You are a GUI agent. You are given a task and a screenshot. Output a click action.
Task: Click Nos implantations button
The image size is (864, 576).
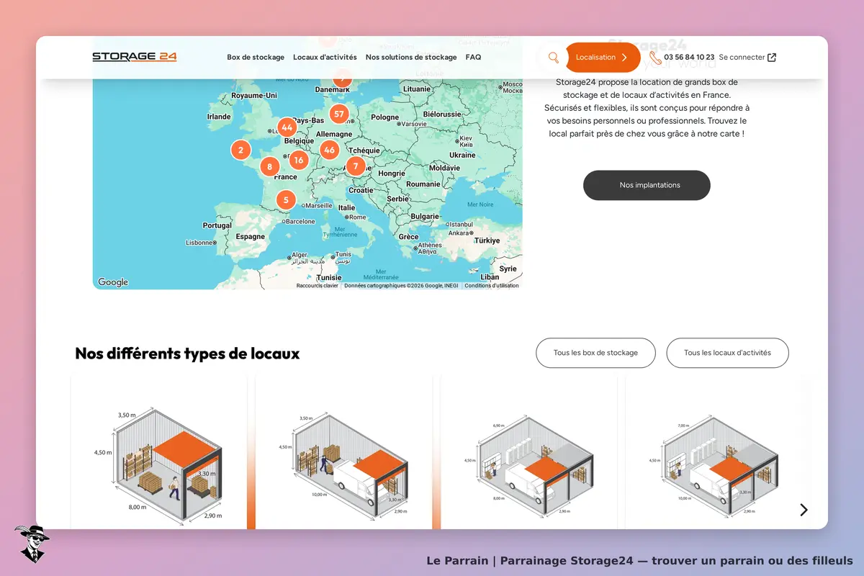647,185
